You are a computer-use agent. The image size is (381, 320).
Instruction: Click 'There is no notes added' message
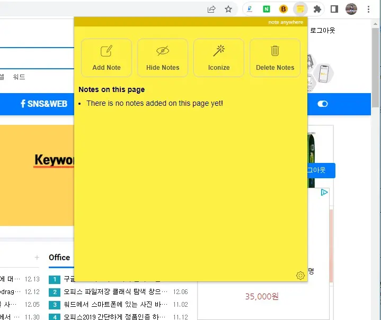click(155, 103)
